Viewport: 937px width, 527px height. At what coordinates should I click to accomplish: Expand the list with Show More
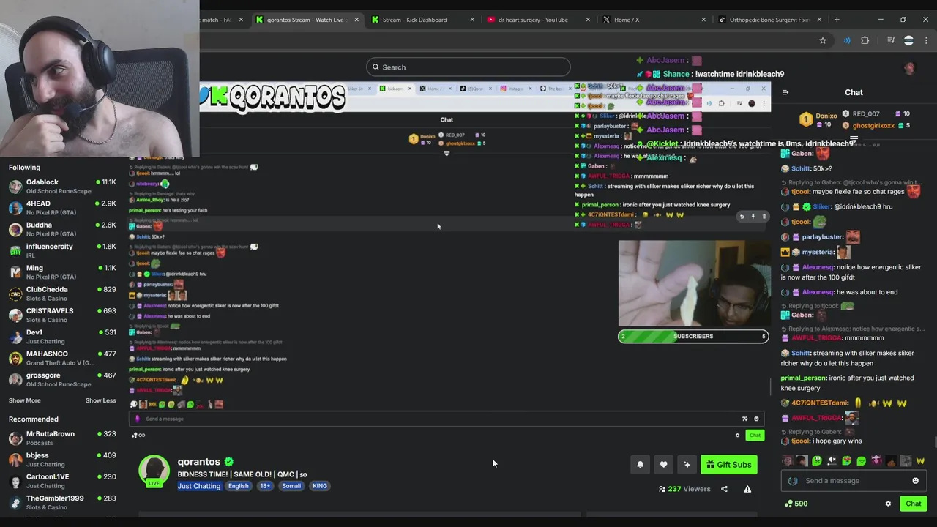coord(24,400)
